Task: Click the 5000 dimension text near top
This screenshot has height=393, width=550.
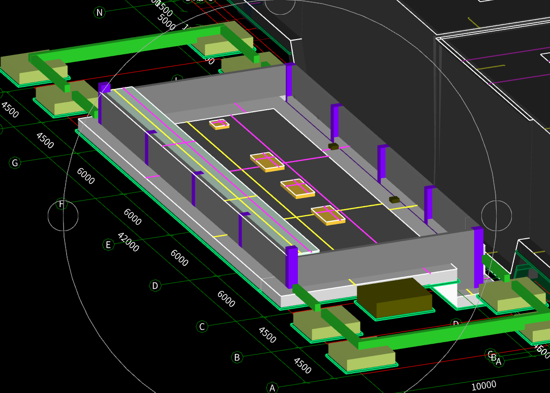Action: (x=166, y=22)
